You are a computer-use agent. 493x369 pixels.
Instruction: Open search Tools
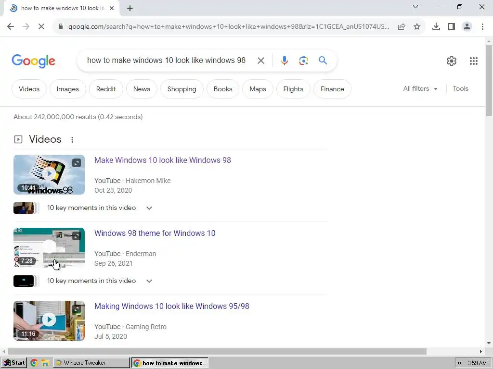pos(460,89)
